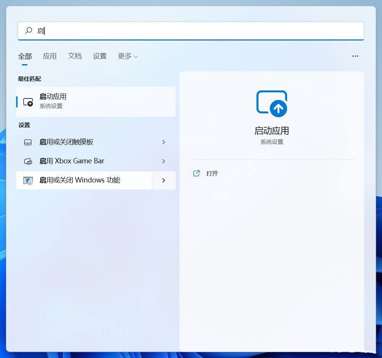Click the magnifier icon in the search box
This screenshot has height=358, width=382.
[29, 31]
